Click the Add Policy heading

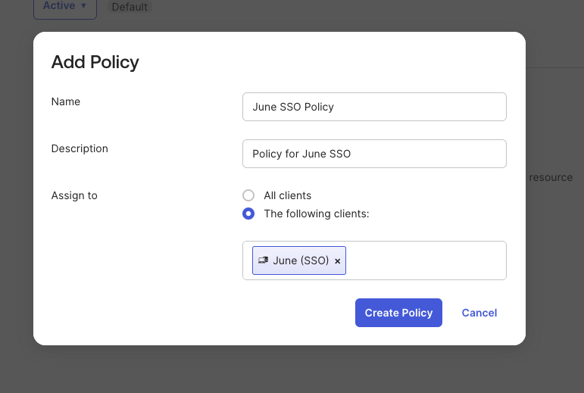[95, 62]
